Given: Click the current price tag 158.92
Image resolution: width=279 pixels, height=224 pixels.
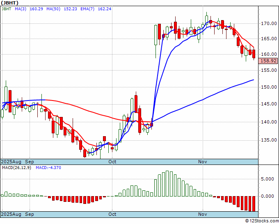Looking at the screenshot, I should 268,61.
